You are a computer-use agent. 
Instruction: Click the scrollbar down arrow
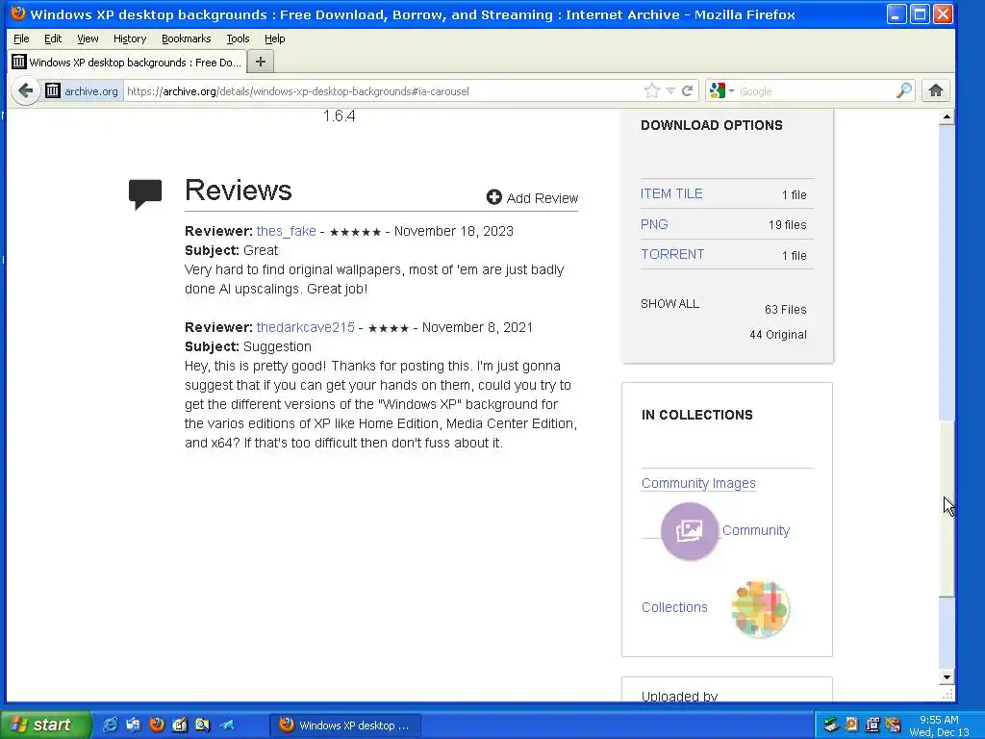click(947, 677)
